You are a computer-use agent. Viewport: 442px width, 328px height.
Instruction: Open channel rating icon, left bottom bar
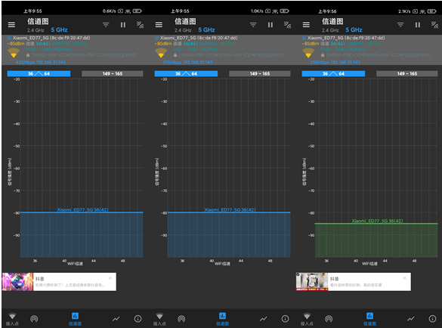(34, 319)
